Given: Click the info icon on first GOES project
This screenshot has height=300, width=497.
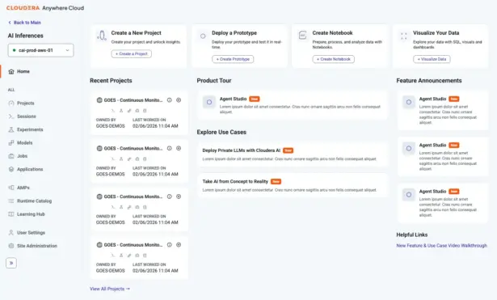Looking at the screenshot, I should (x=169, y=100).
